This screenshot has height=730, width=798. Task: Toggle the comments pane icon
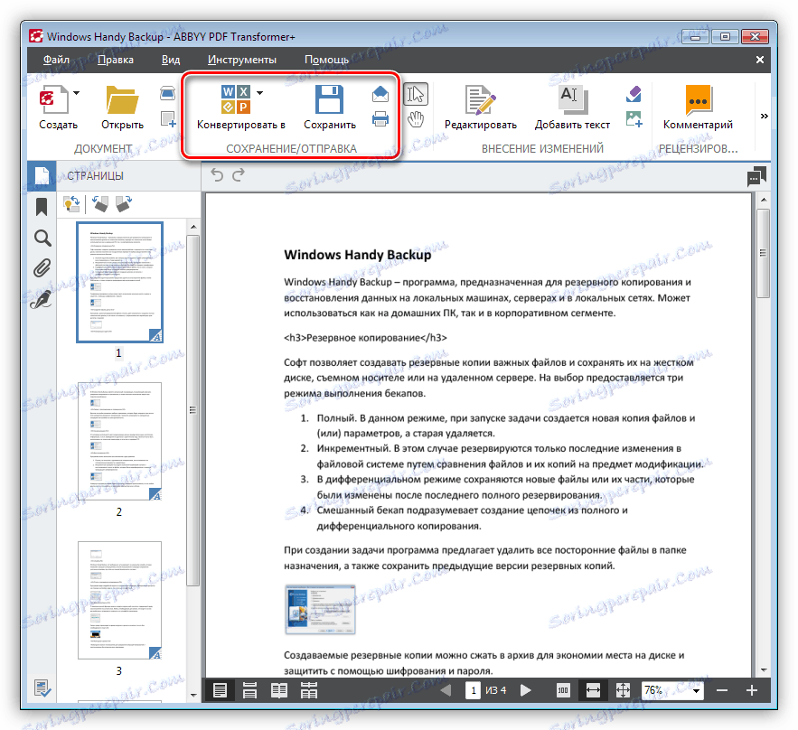coord(756,176)
